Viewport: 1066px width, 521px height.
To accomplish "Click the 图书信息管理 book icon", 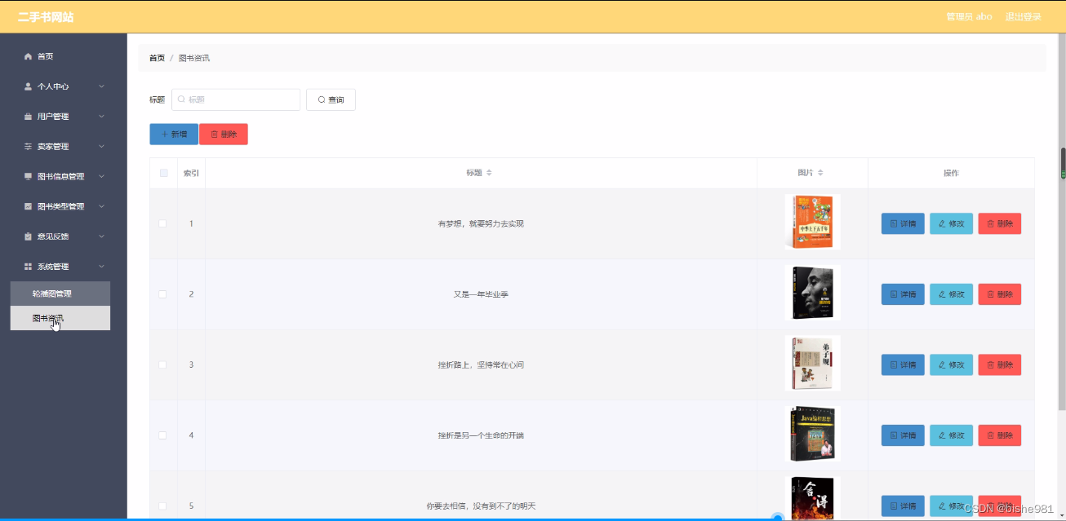I will tap(27, 175).
